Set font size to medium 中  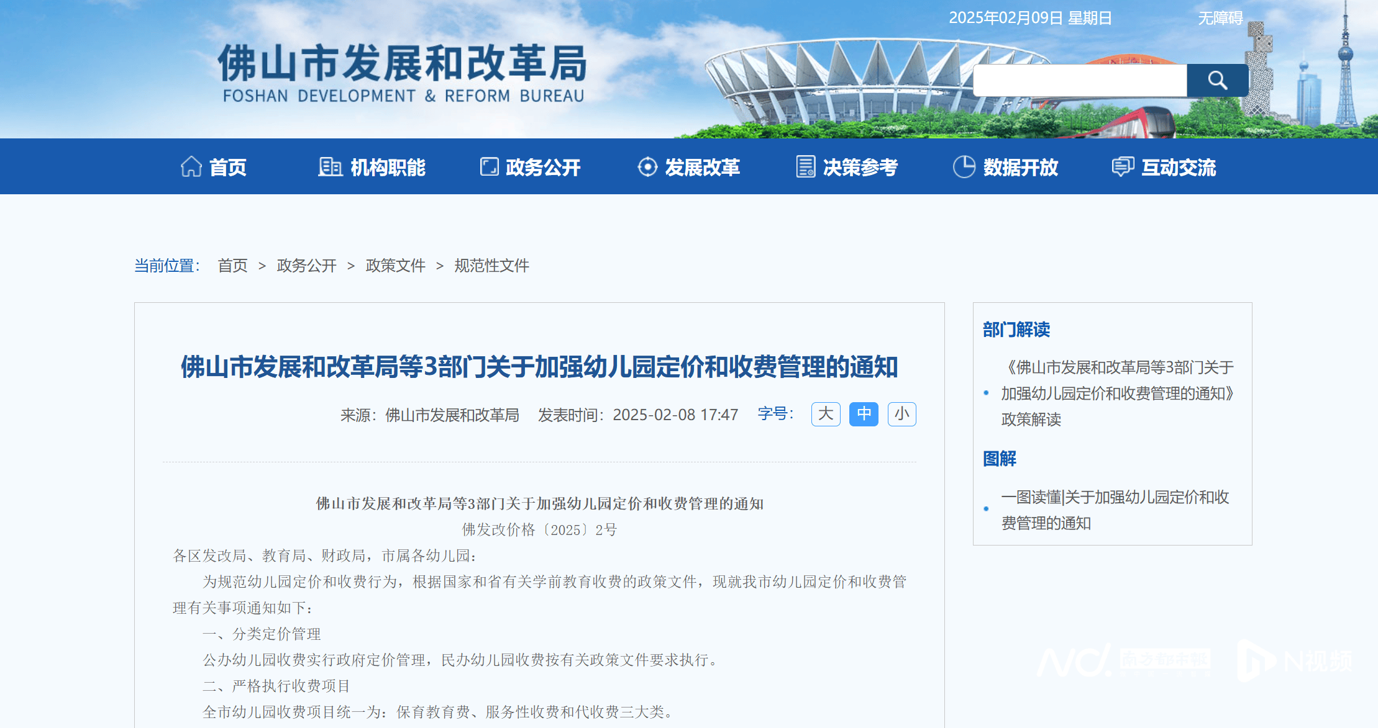[864, 414]
